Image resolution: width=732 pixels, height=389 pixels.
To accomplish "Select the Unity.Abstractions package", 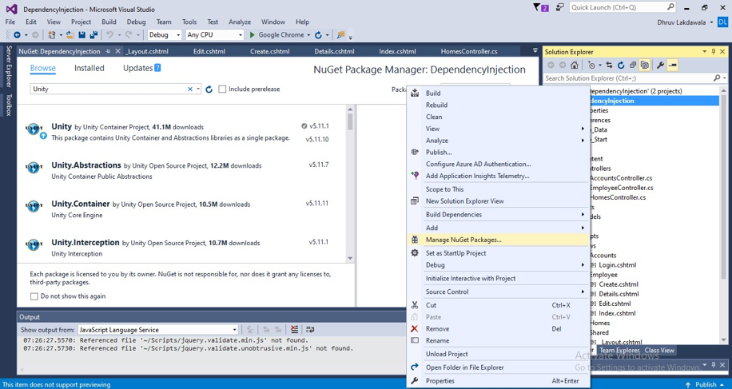I will click(182, 171).
